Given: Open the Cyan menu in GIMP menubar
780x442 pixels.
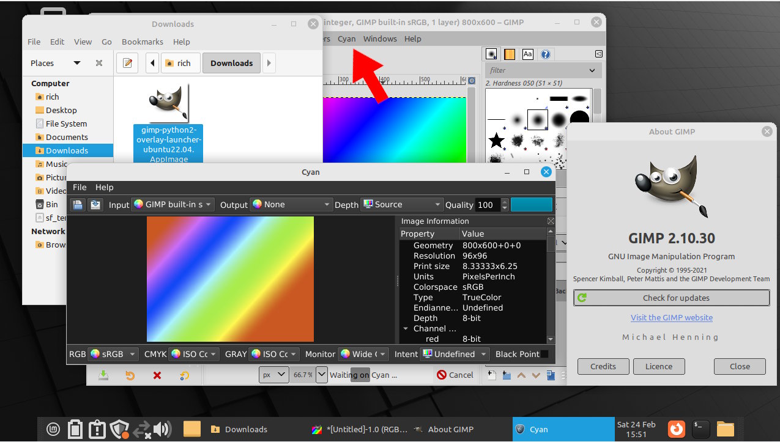Looking at the screenshot, I should [x=346, y=39].
